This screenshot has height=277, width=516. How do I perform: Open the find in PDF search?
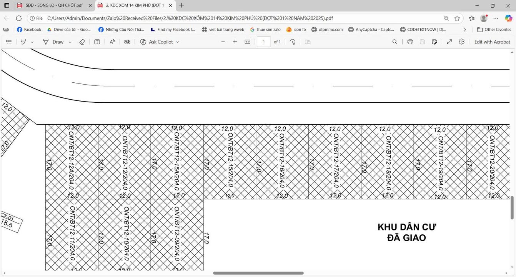pyautogui.click(x=395, y=42)
